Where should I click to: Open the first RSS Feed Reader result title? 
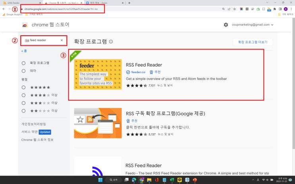[144, 65]
